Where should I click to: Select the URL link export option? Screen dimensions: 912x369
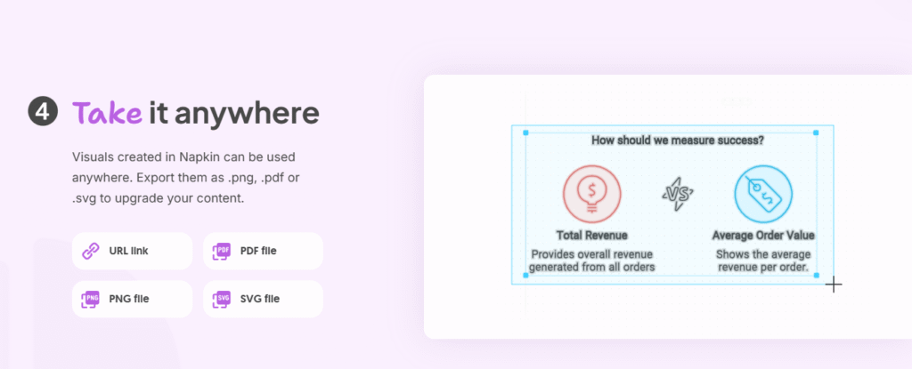coord(132,251)
